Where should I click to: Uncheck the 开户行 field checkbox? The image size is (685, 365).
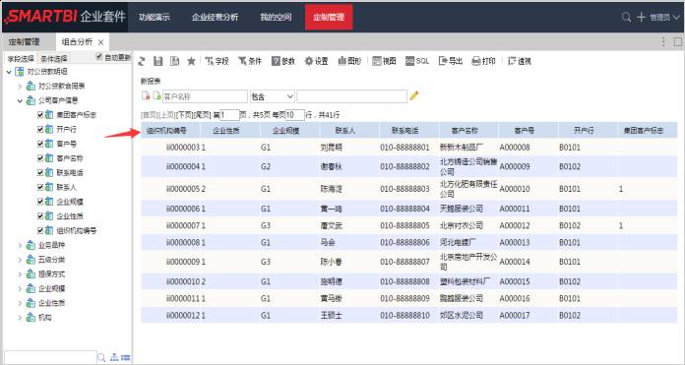(40, 129)
